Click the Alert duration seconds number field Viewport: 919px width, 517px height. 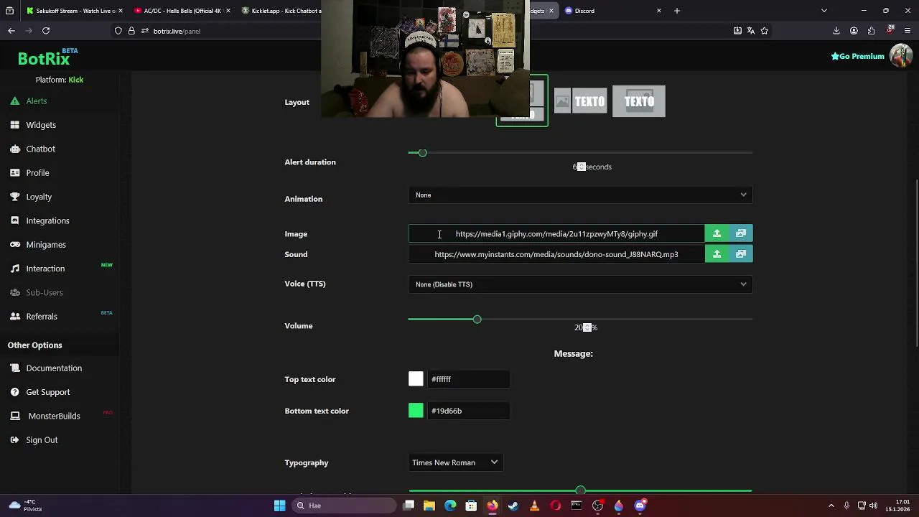(579, 167)
